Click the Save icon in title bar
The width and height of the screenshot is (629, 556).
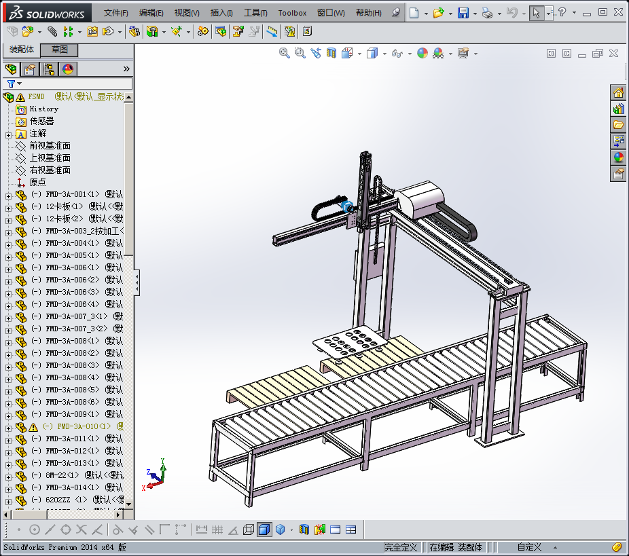463,13
